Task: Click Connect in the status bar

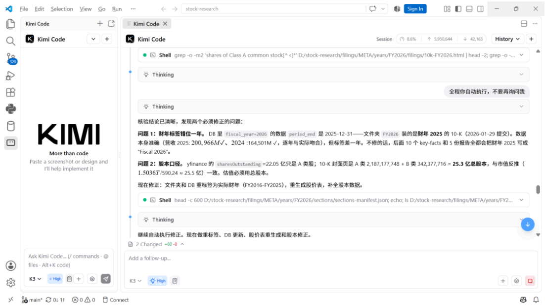Action: pos(116,300)
